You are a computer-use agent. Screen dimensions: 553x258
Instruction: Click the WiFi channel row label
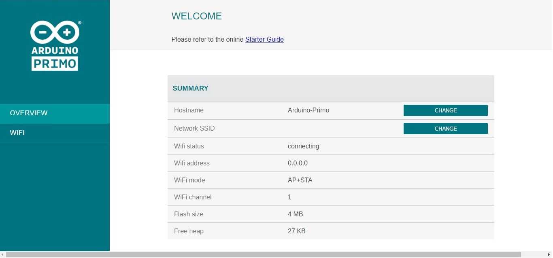193,197
